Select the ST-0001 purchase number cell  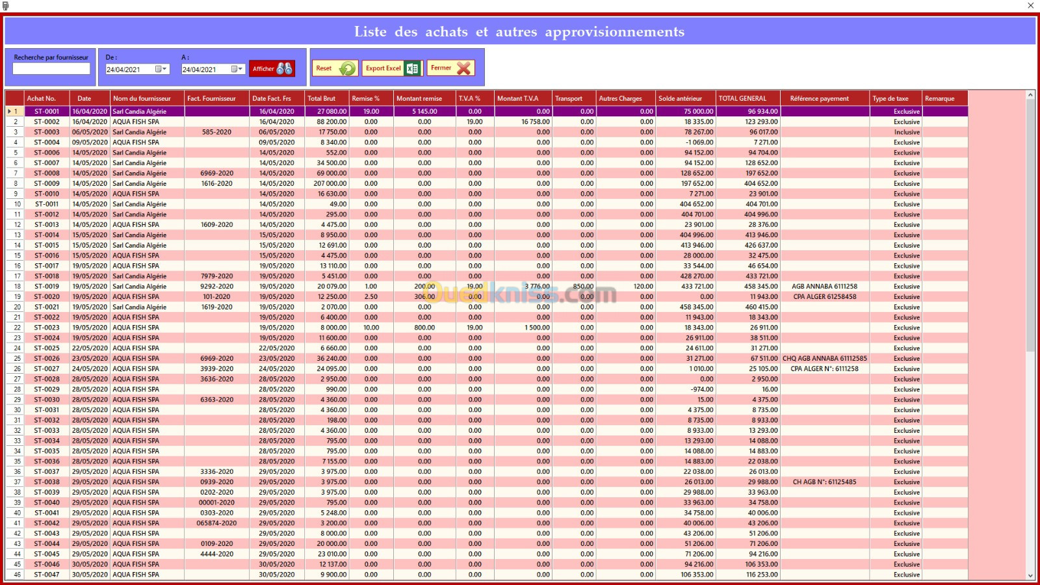[x=47, y=111]
